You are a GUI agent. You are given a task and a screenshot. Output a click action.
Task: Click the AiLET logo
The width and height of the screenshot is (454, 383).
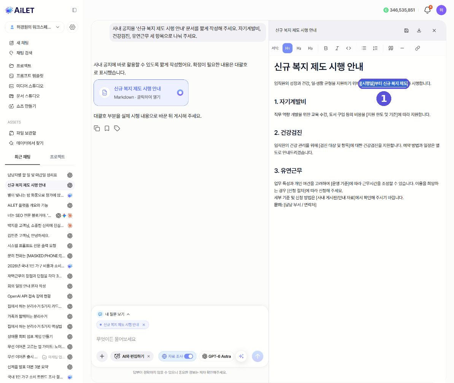click(x=20, y=10)
